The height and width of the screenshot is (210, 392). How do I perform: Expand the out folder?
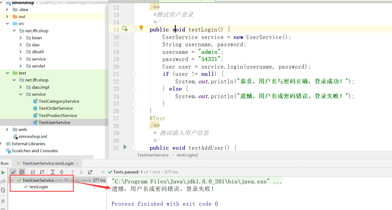pos(7,16)
